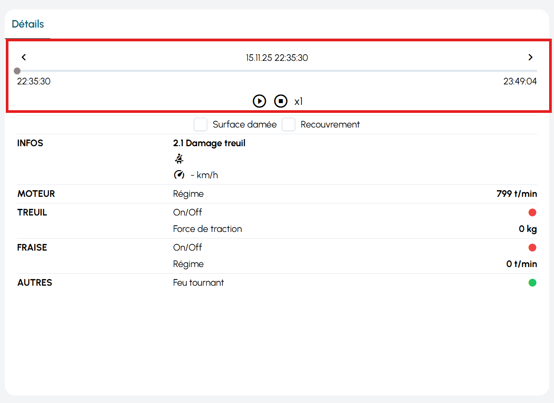Screen dimensions: 554x403
Task: Click the 799 t/min engine value
Action: [x=516, y=194]
